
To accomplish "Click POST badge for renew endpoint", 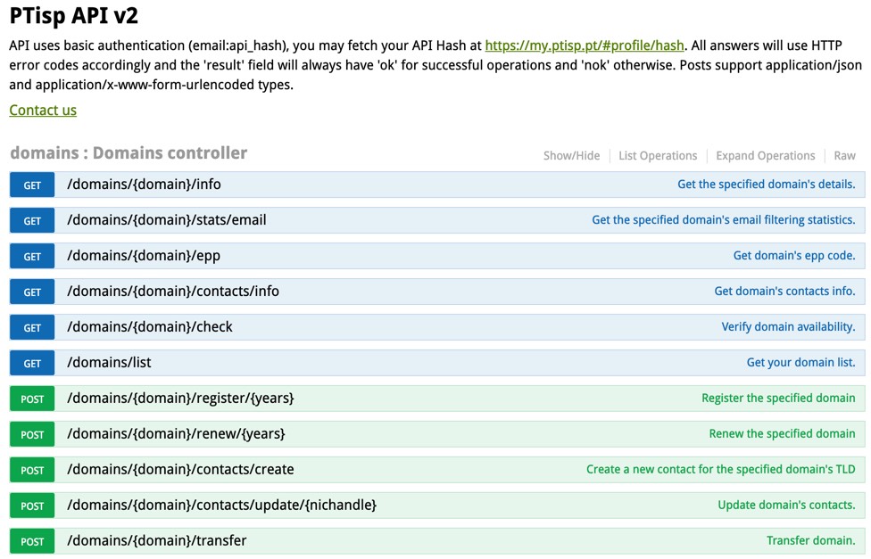I will tap(32, 435).
